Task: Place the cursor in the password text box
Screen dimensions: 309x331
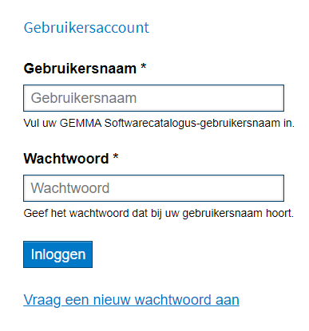Action: pyautogui.click(x=153, y=188)
